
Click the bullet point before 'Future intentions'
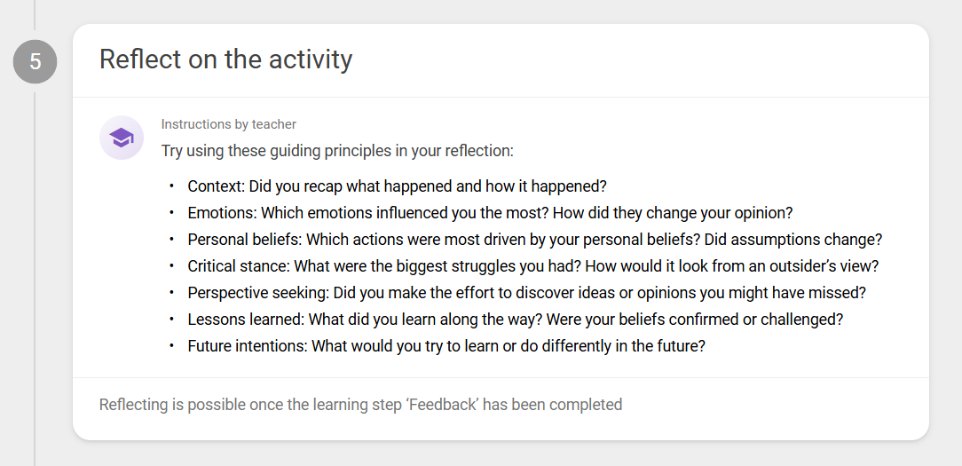click(x=172, y=345)
